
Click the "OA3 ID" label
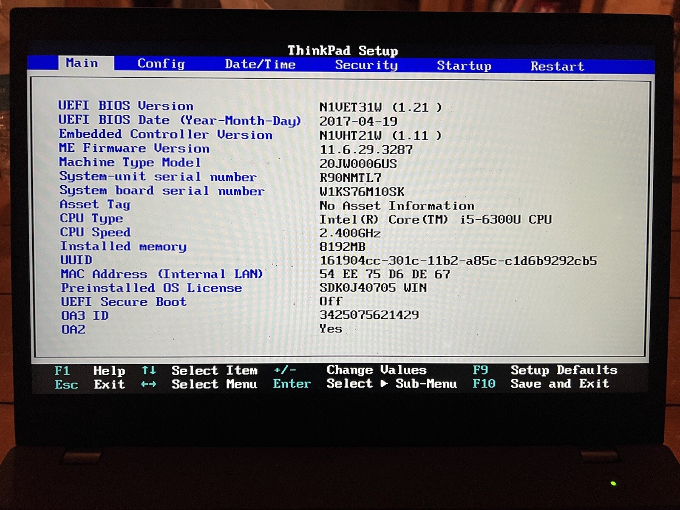tap(85, 316)
